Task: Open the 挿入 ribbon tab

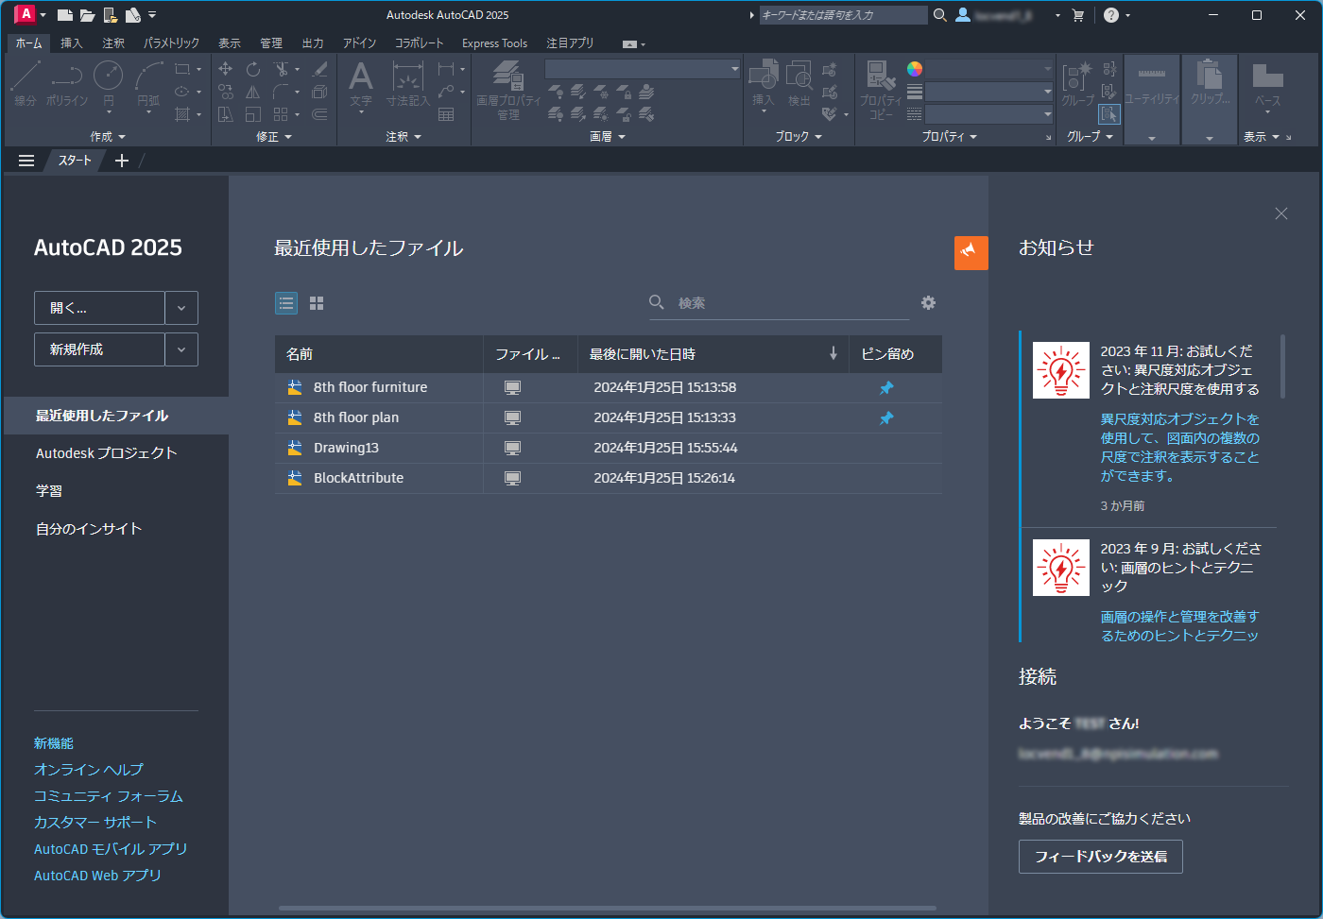Action: click(72, 43)
